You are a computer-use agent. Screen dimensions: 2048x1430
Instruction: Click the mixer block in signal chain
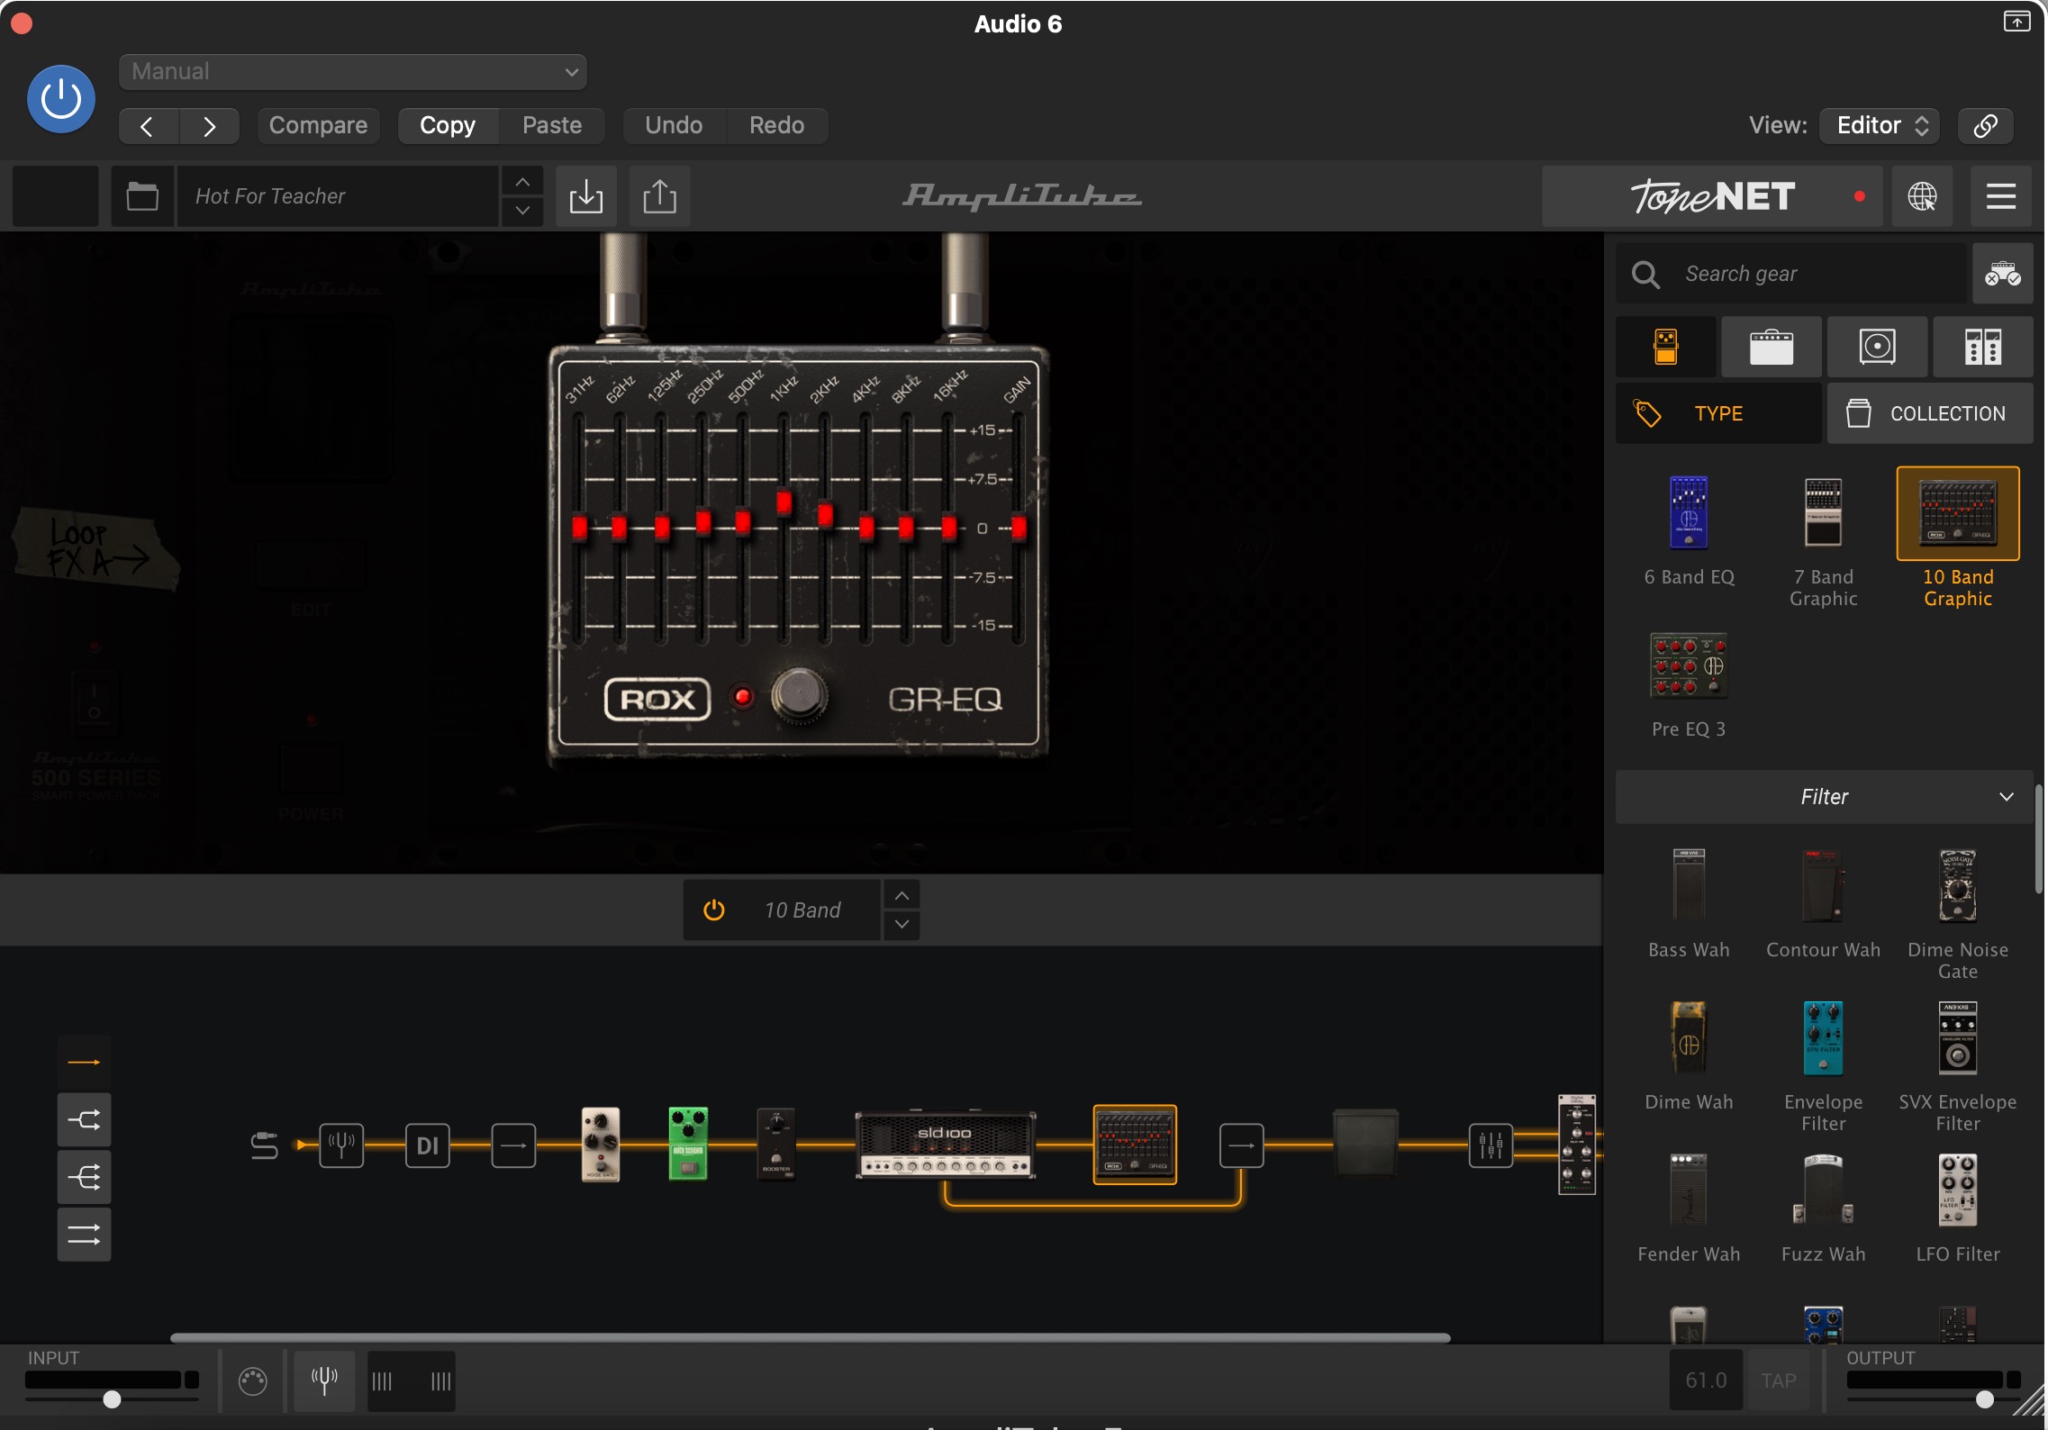[1491, 1145]
